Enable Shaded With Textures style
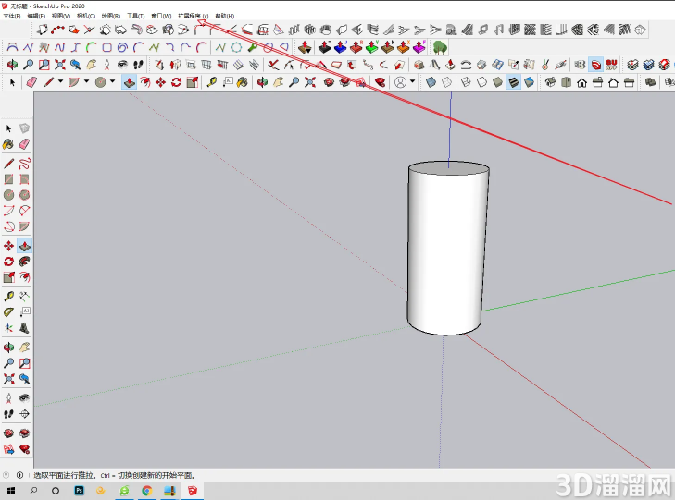Screen dimensions: 675x500 coord(513,82)
